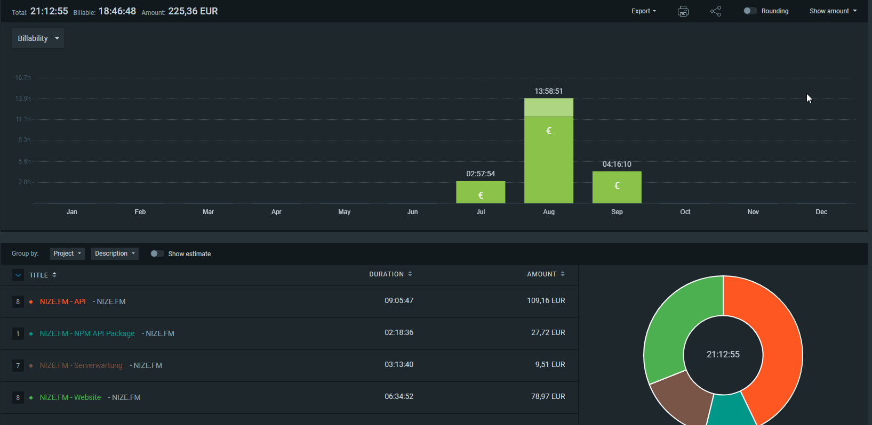The height and width of the screenshot is (425, 872).
Task: Sort by duration arrows icon
Action: click(x=410, y=274)
